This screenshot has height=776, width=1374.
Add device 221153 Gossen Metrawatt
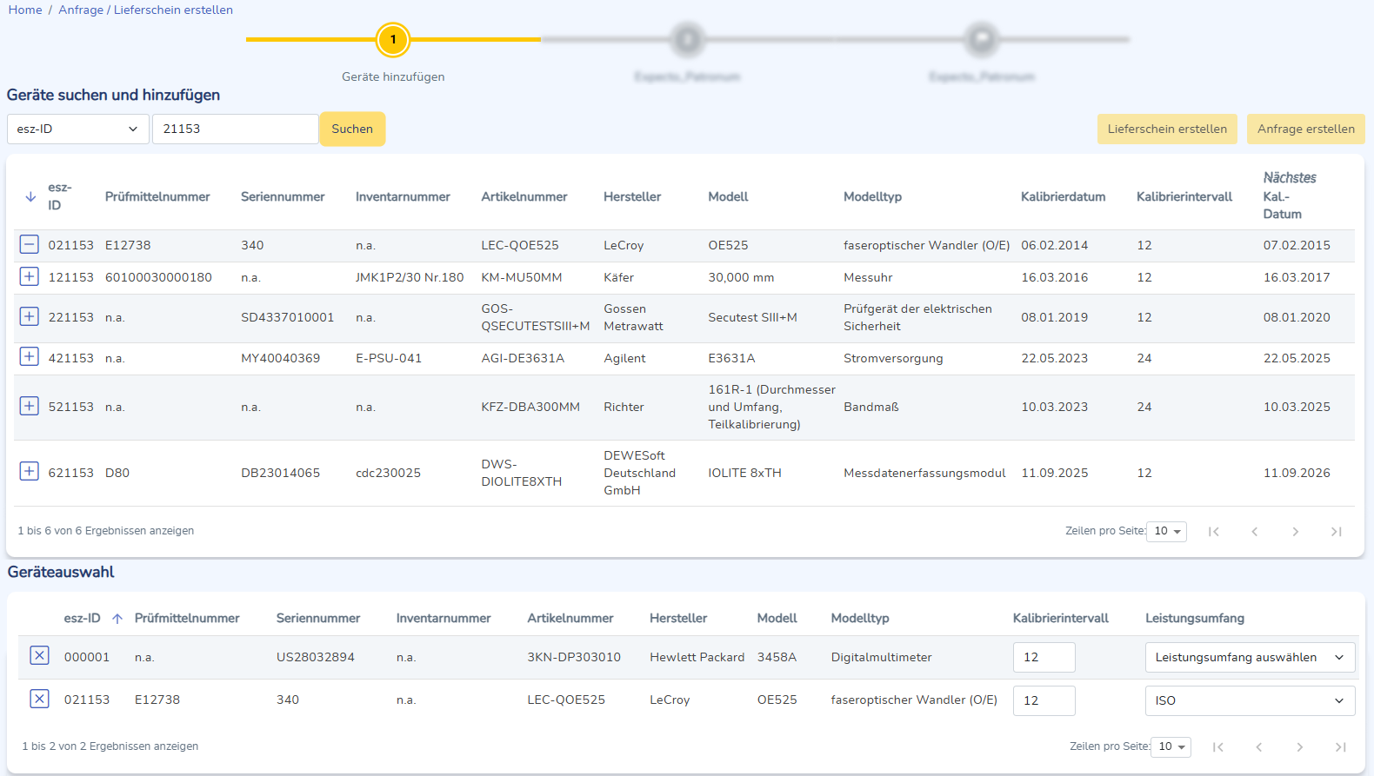coord(29,316)
